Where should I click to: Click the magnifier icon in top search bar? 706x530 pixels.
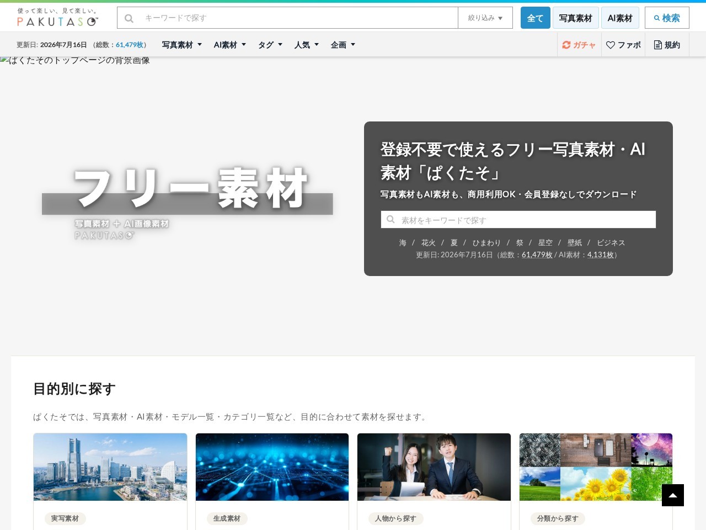point(129,18)
